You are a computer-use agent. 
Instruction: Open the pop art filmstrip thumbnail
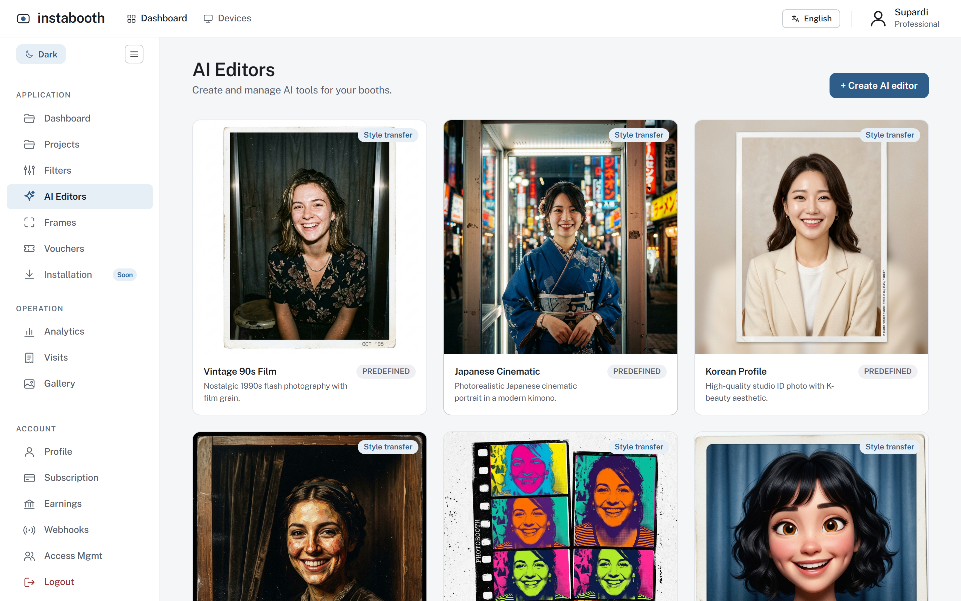coord(560,517)
